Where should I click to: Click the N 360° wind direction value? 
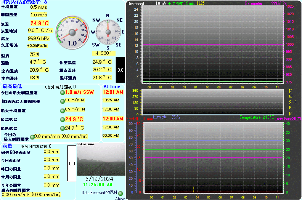(x=103, y=53)
